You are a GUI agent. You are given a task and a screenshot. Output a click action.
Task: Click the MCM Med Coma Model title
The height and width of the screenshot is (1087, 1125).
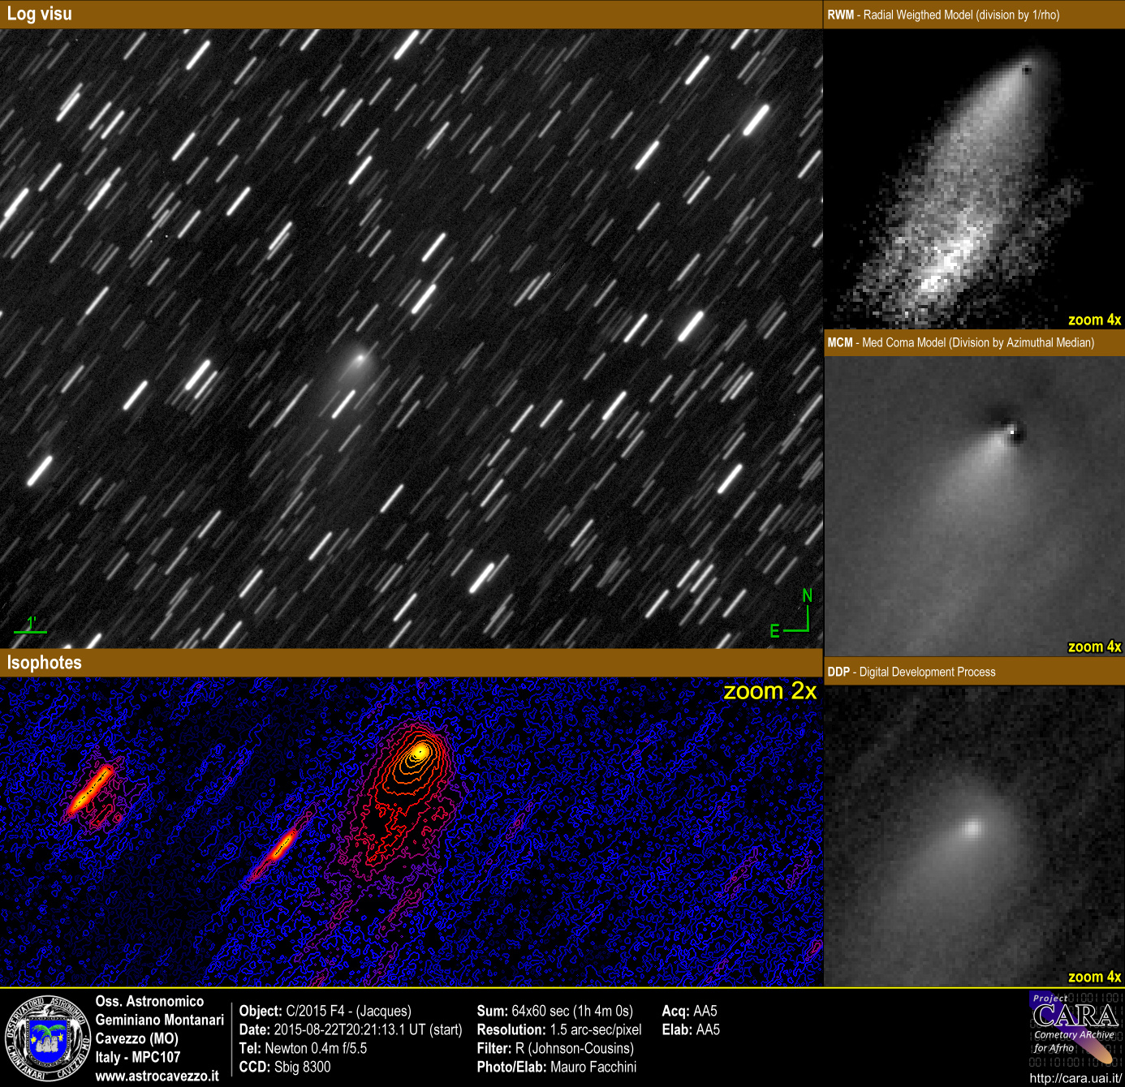click(x=960, y=342)
